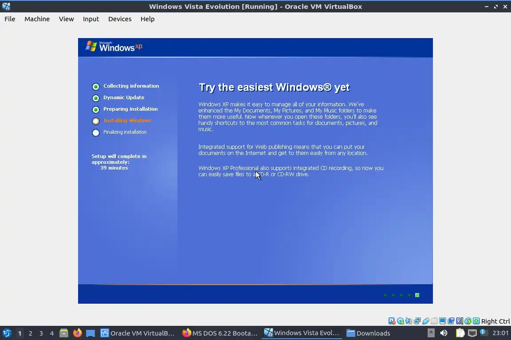Click the shared folders indicator icon
This screenshot has width=511, height=340.
tap(434, 321)
